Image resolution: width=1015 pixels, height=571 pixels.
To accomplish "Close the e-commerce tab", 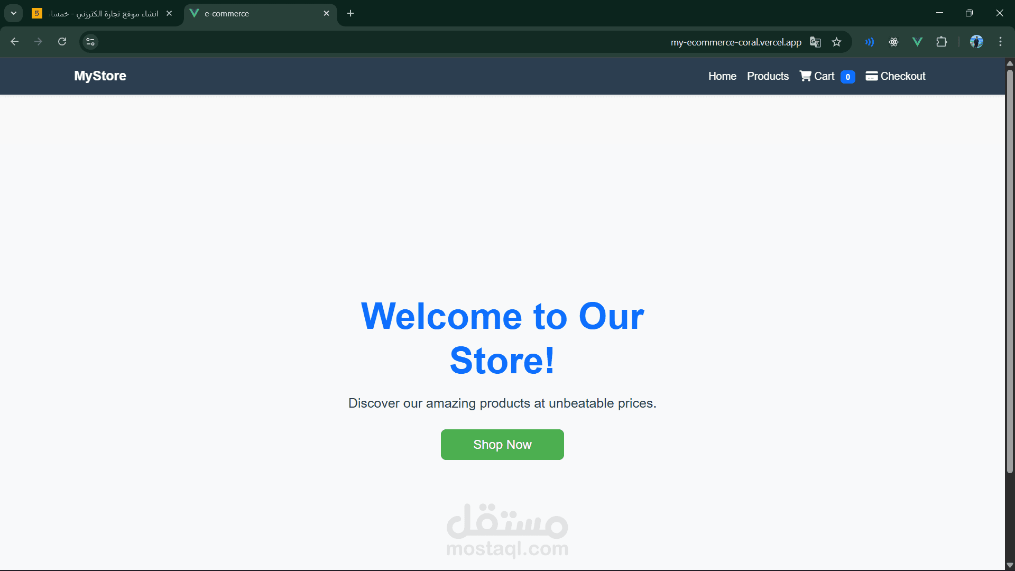I will [326, 13].
